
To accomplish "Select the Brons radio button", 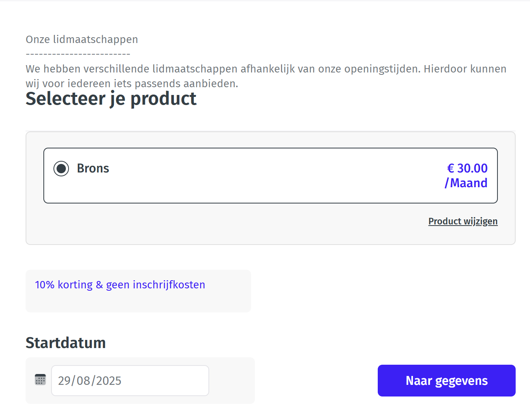I will click(61, 169).
